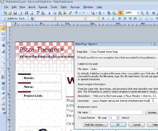
Task: Open the Edit menu
Action: coord(14,7)
